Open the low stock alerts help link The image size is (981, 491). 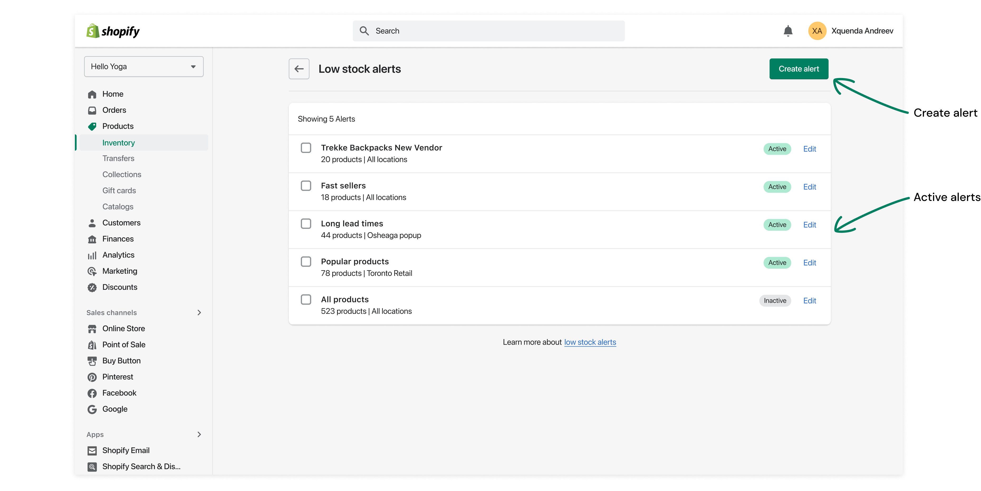pyautogui.click(x=590, y=343)
